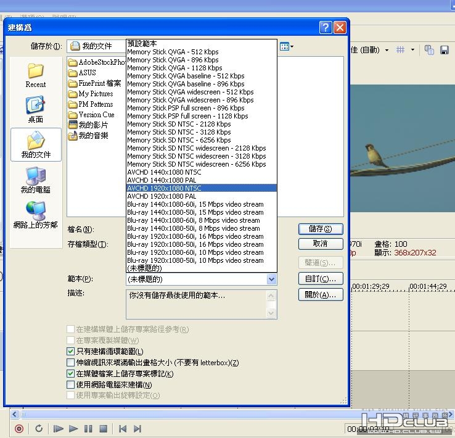Click the 自訂(C)... custom button
Image resolution: width=455 pixels, height=438 pixels.
pos(321,279)
